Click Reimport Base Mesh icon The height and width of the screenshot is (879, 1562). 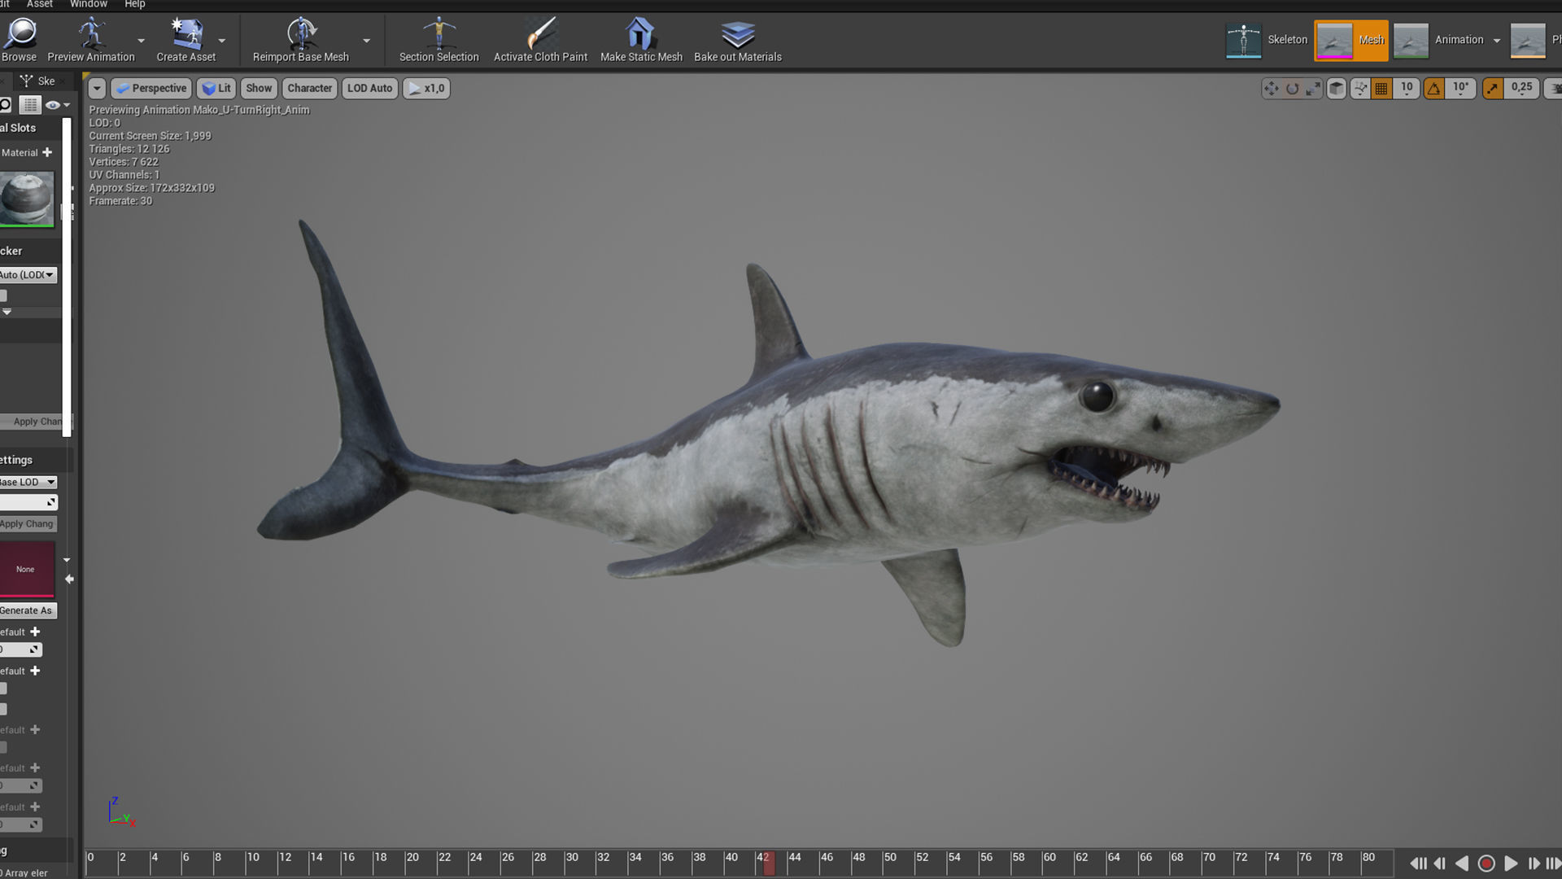301,34
